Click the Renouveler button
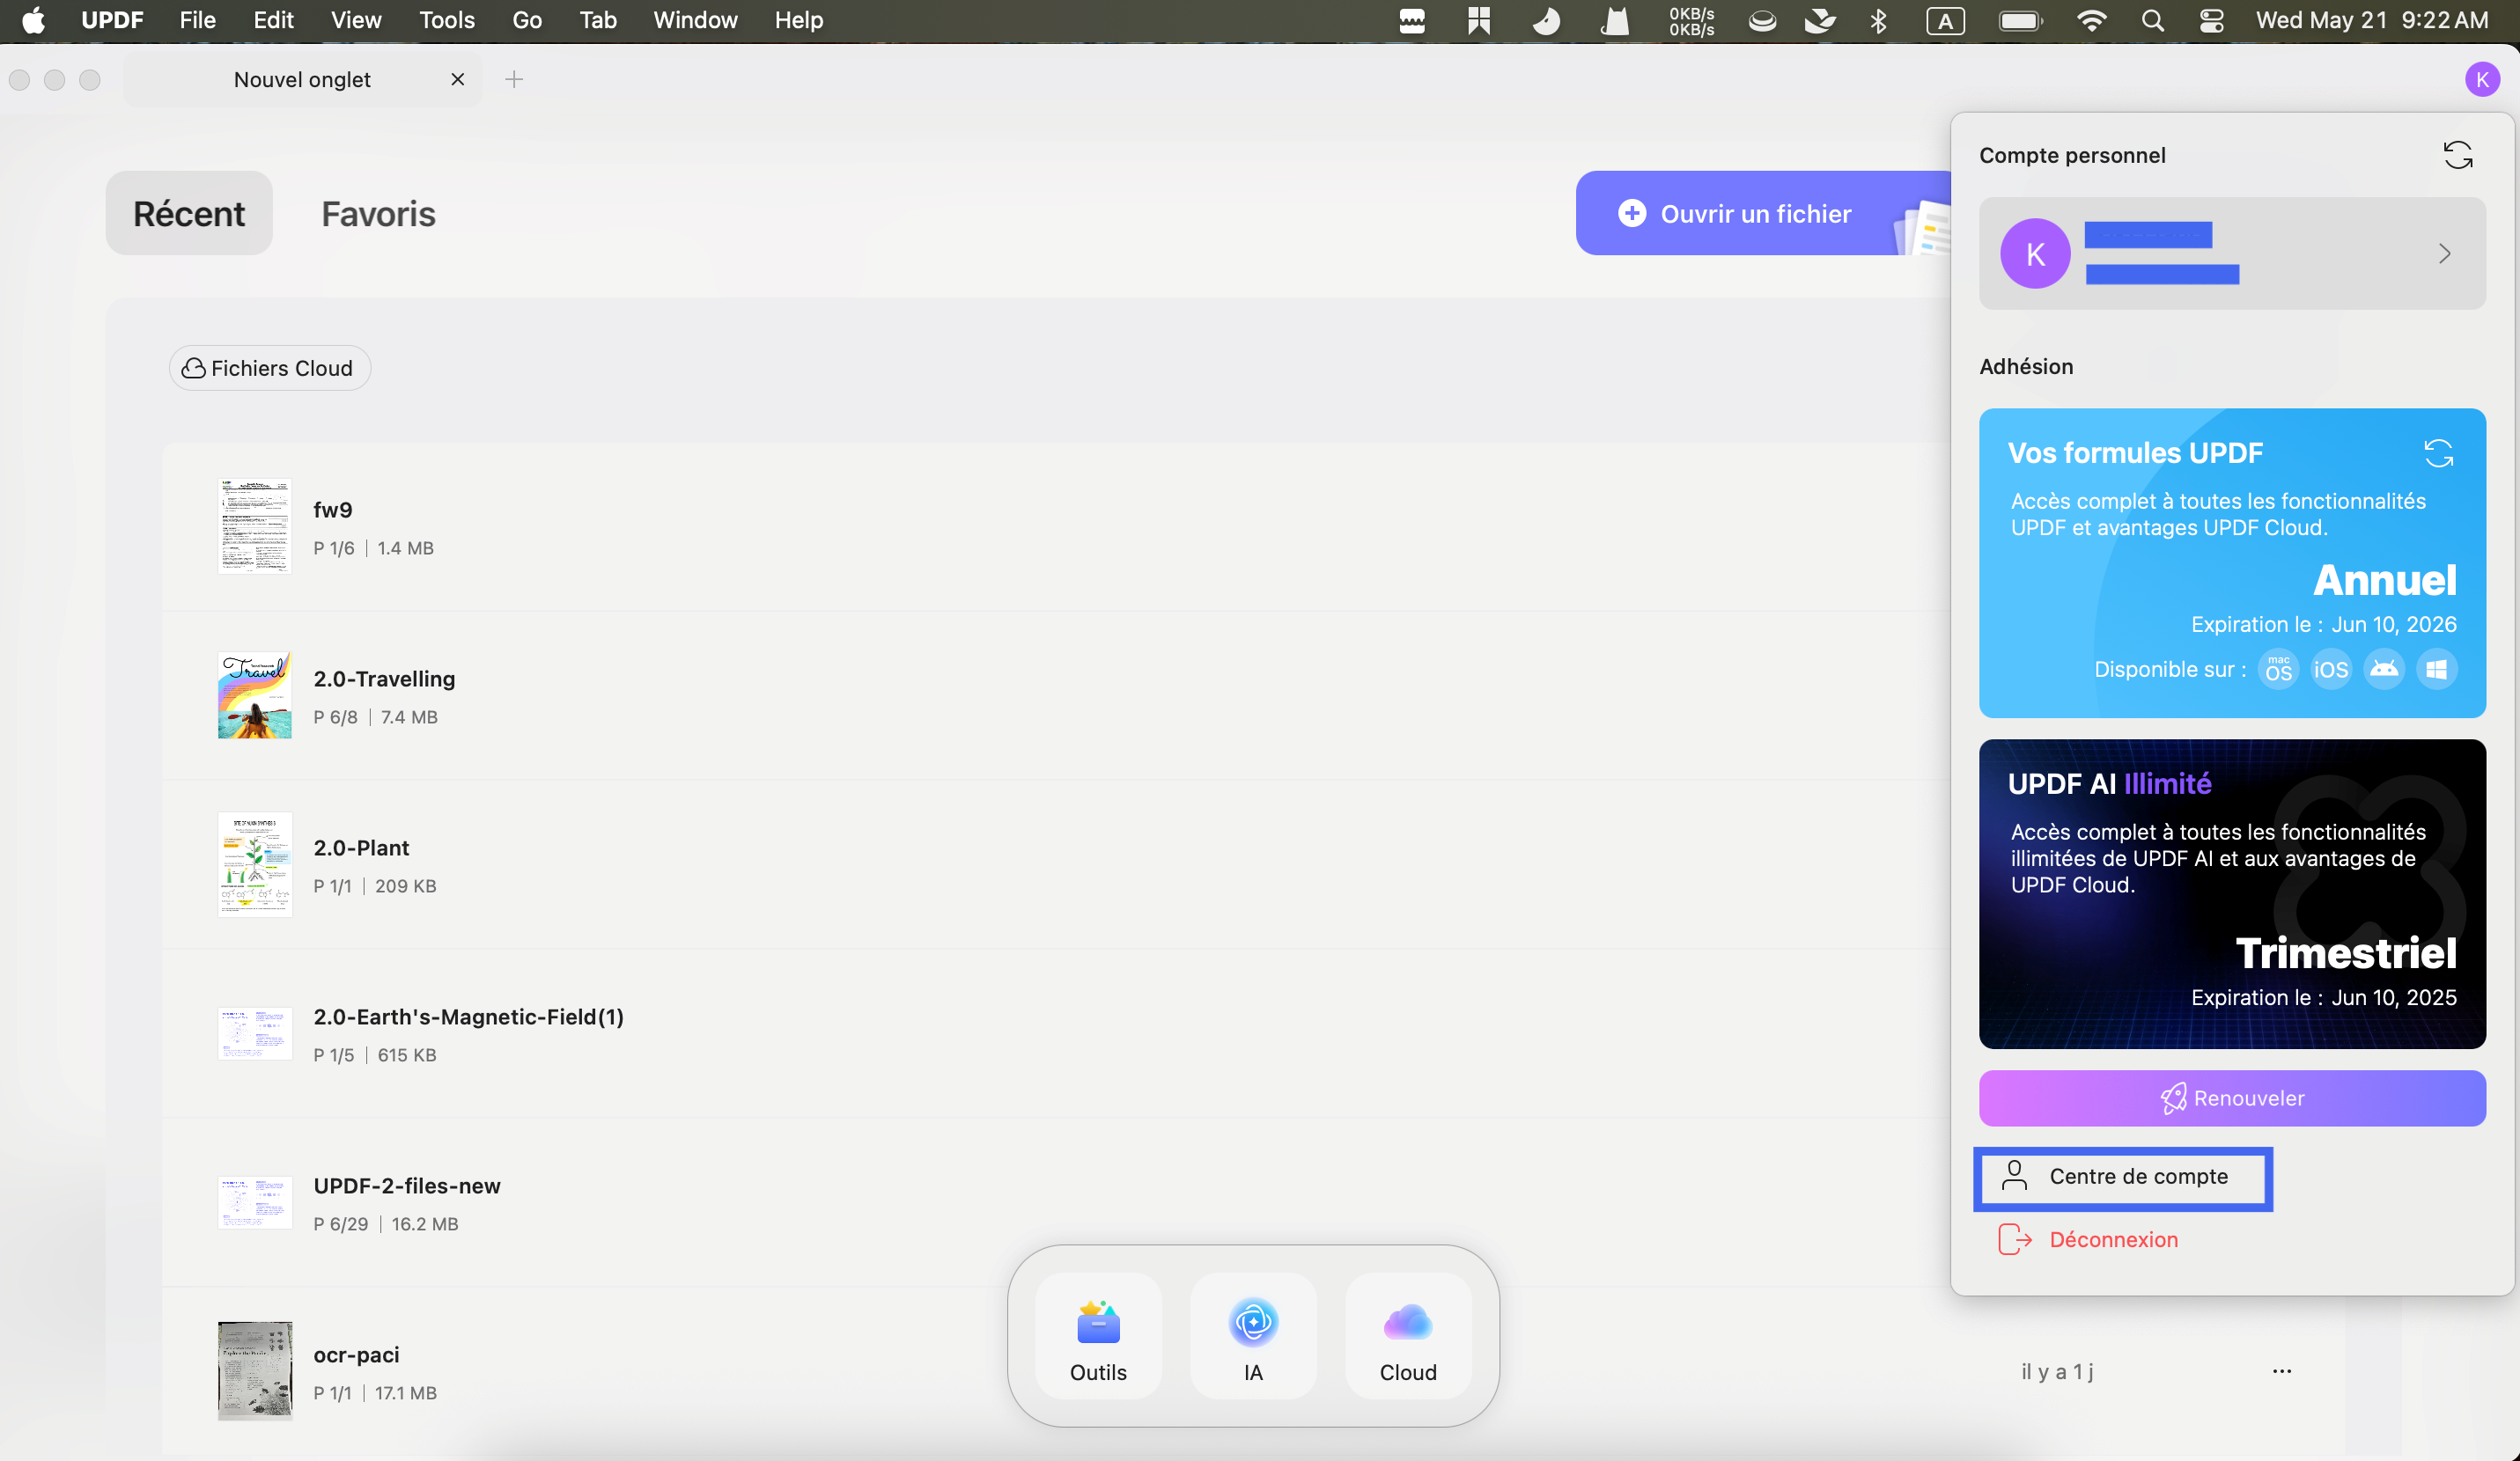The width and height of the screenshot is (2520, 1461). (x=2232, y=1098)
